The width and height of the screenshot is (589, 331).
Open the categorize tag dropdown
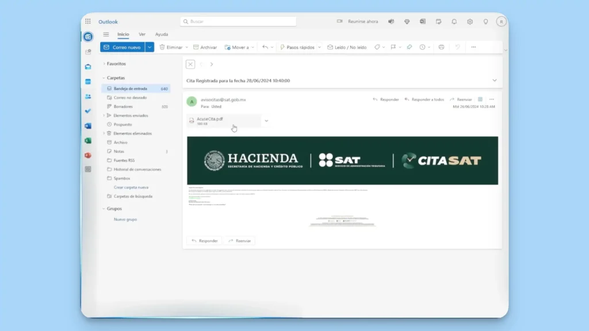click(383, 47)
